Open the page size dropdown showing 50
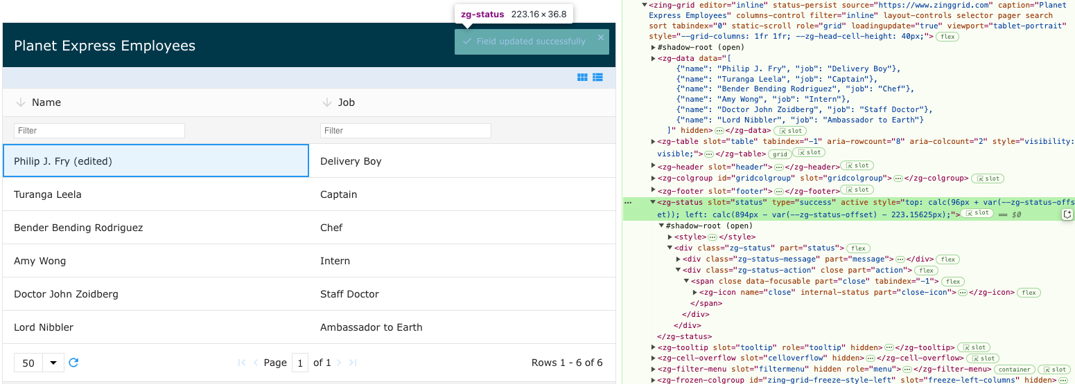Screen dimensions: 1075x384 tap(39, 363)
